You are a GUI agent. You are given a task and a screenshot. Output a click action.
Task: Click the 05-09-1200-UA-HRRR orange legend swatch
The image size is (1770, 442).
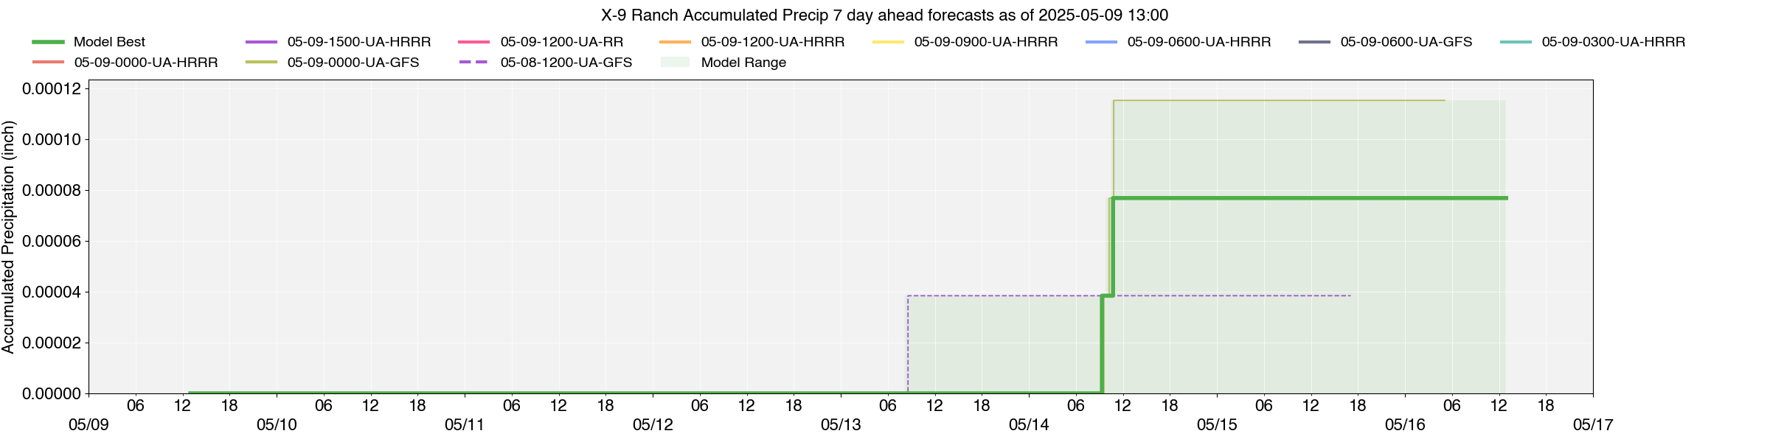point(676,42)
